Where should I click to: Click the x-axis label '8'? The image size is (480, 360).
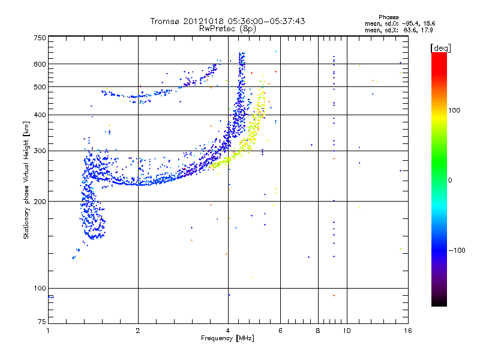[318, 331]
